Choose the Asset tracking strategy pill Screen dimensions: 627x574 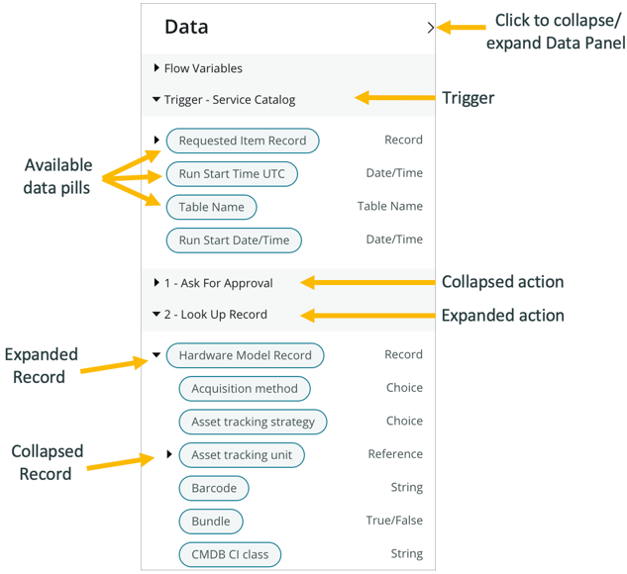tap(253, 422)
